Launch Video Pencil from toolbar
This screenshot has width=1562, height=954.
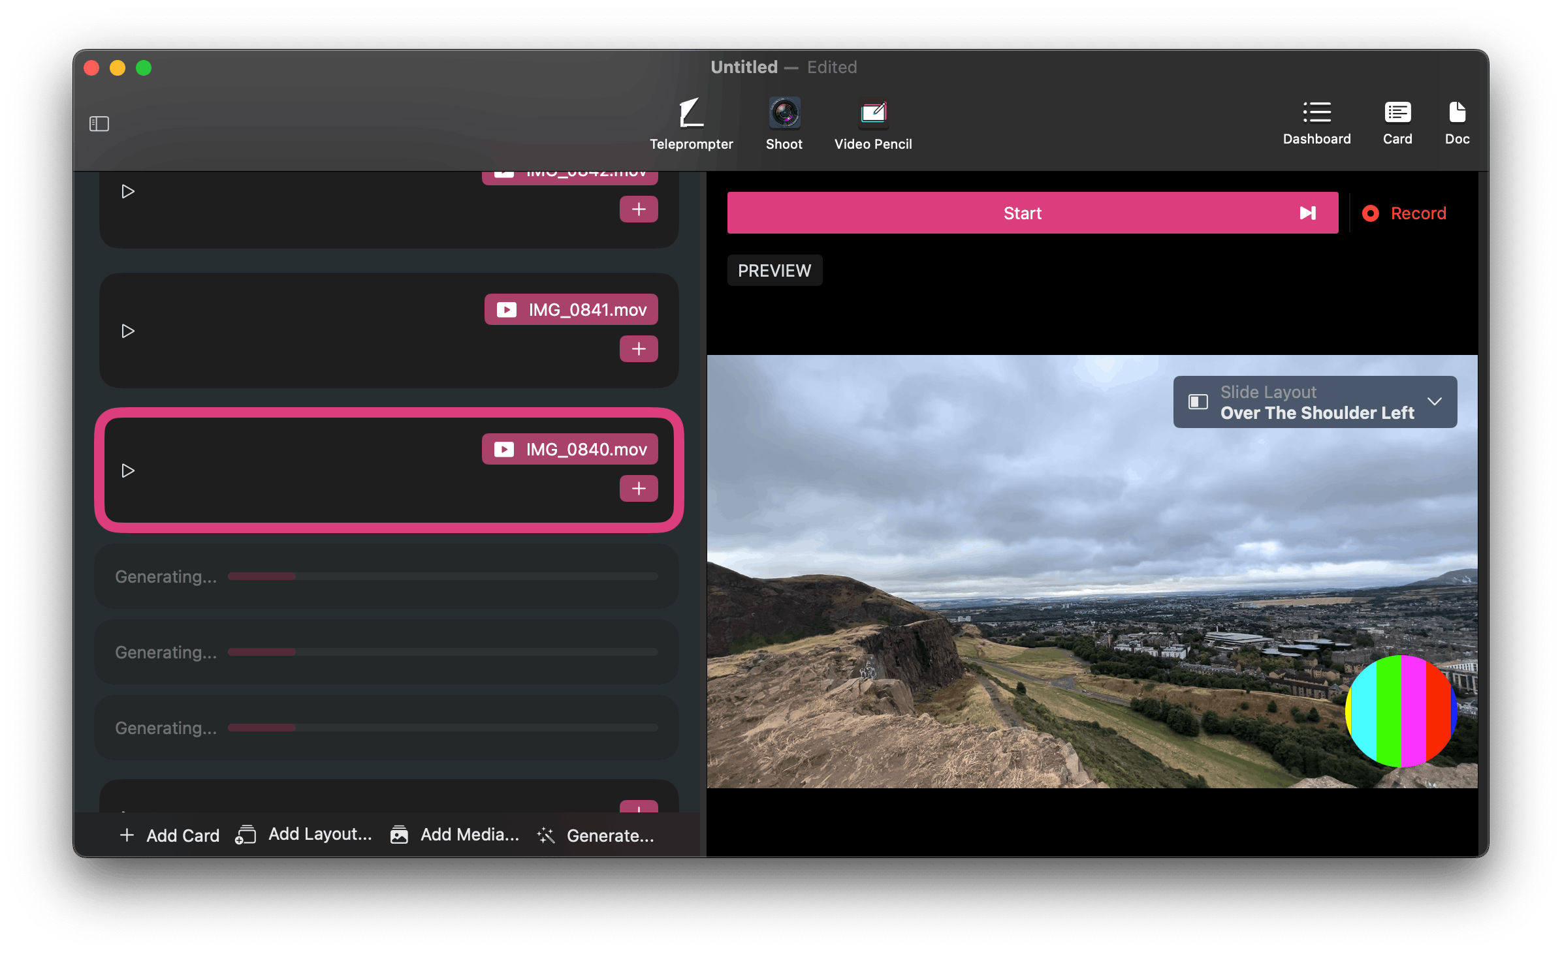pyautogui.click(x=872, y=124)
